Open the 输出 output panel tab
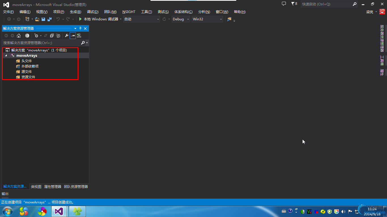 coord(5,194)
